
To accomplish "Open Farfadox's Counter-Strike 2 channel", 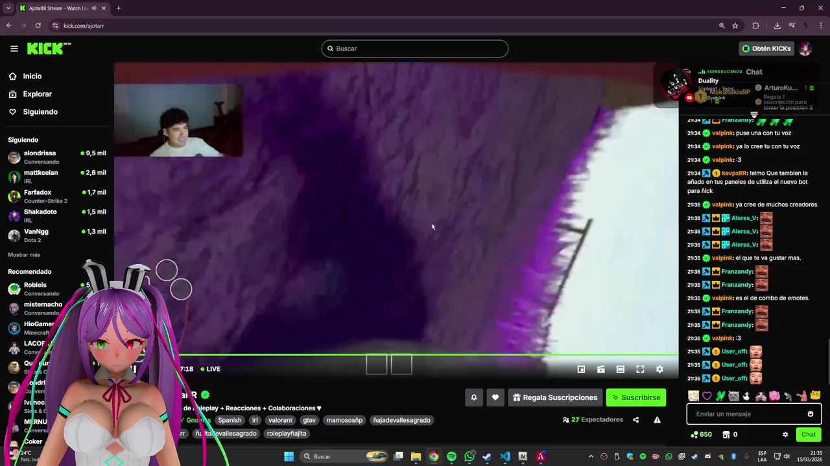I will point(56,196).
